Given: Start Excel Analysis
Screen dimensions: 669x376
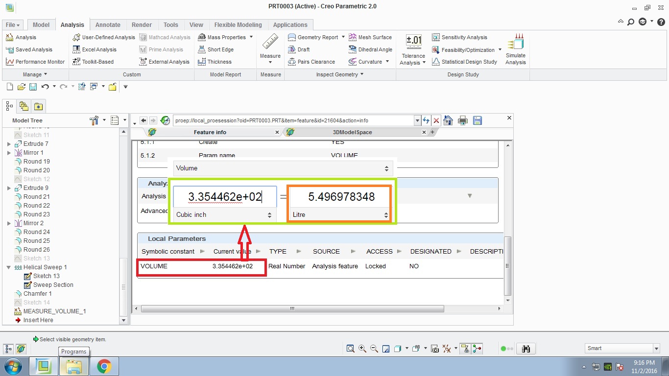Looking at the screenshot, I should click(95, 49).
